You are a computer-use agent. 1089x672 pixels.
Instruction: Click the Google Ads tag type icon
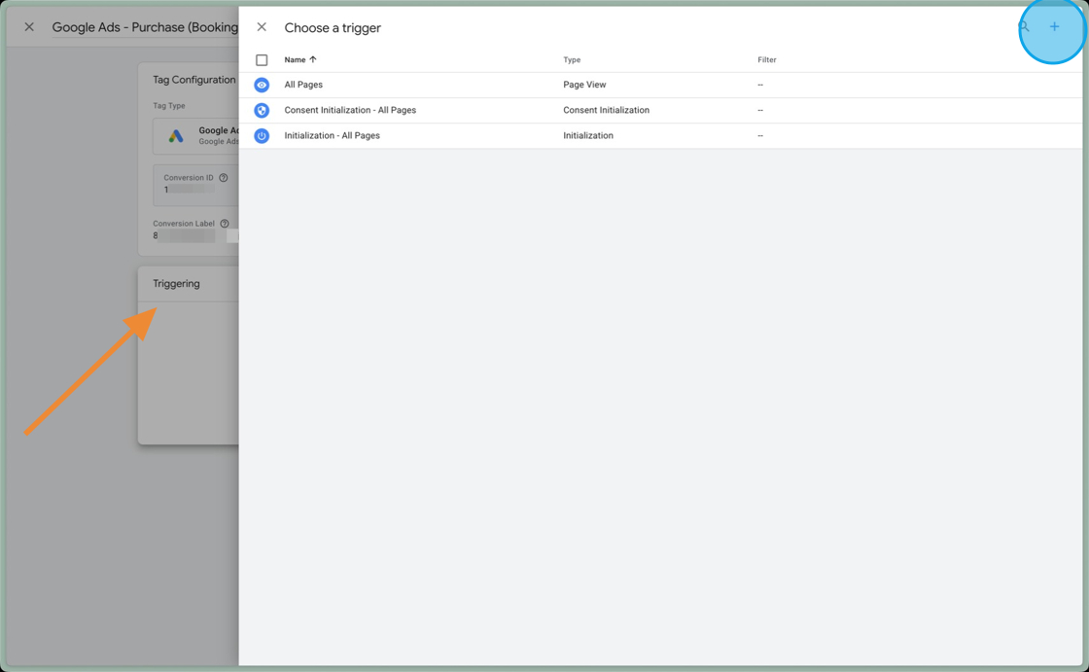pyautogui.click(x=175, y=136)
